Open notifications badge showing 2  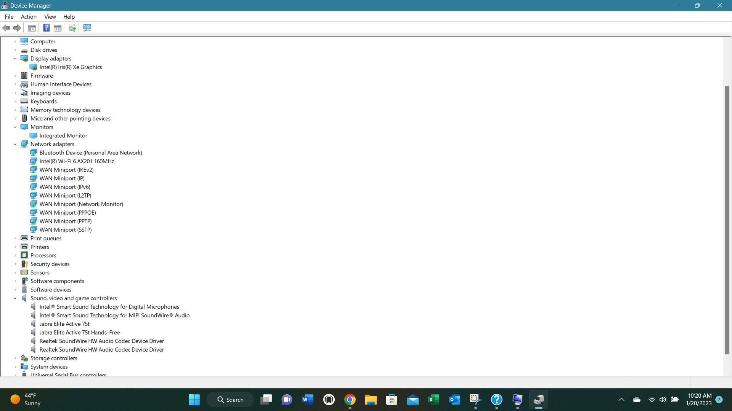click(x=719, y=400)
